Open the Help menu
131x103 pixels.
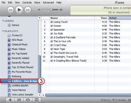pyautogui.click(x=59, y=3)
